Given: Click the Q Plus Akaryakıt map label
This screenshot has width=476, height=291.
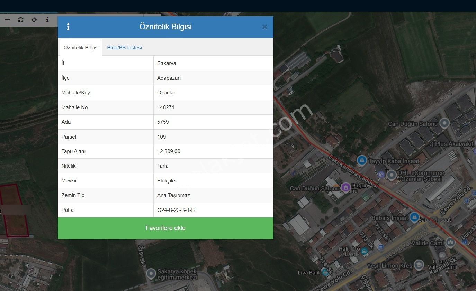Looking at the screenshot, I should point(451,144).
